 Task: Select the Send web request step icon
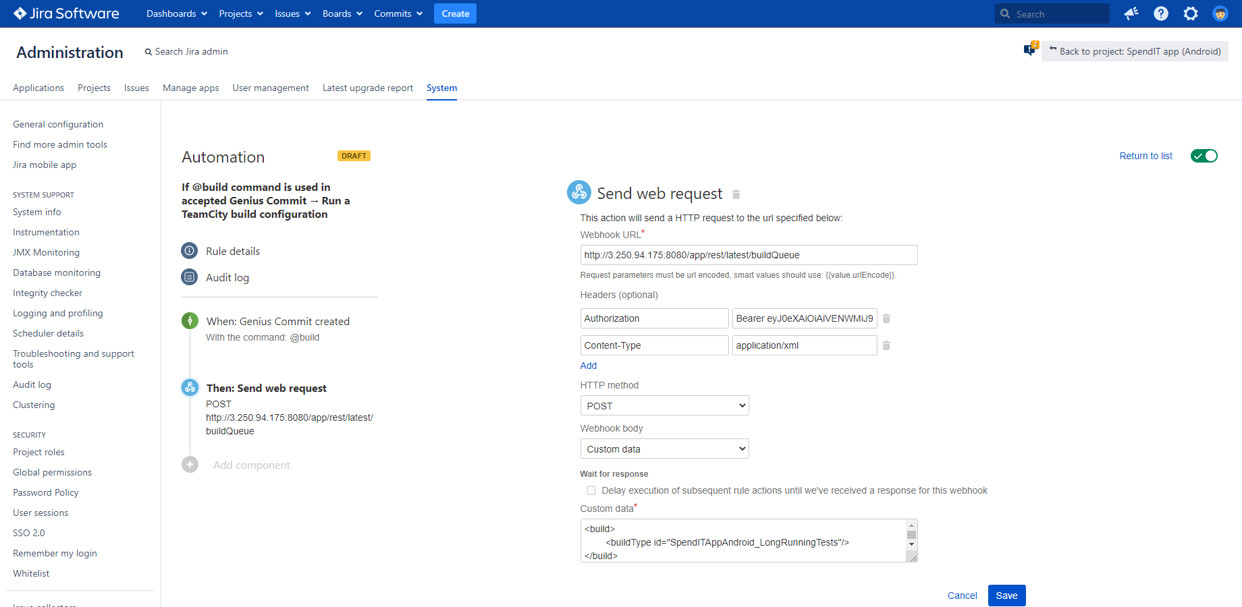click(190, 388)
